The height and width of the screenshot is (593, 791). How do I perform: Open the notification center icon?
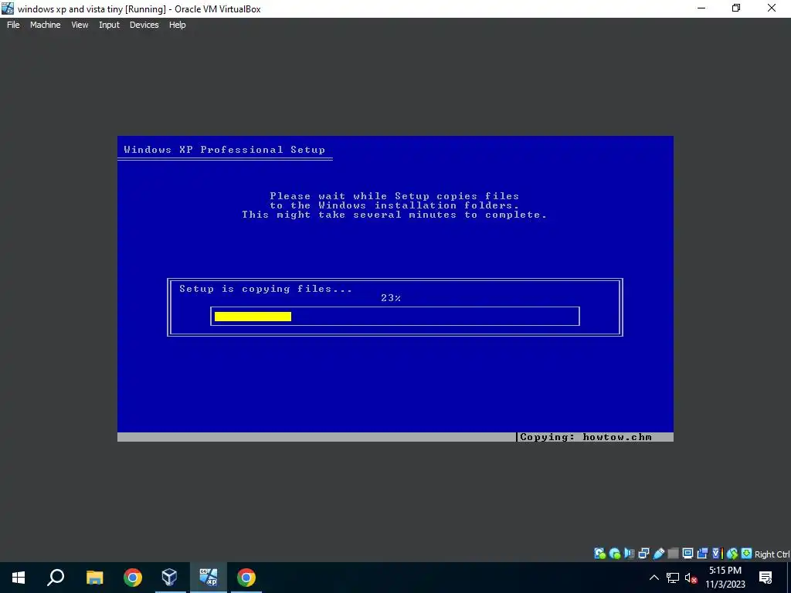tap(766, 578)
